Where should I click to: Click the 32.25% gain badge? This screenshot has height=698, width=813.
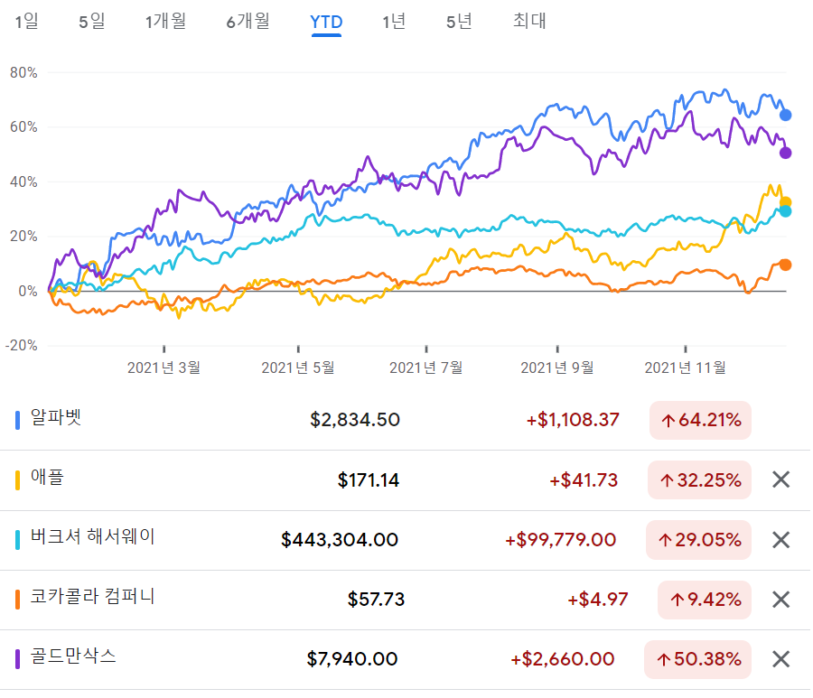pyautogui.click(x=699, y=479)
